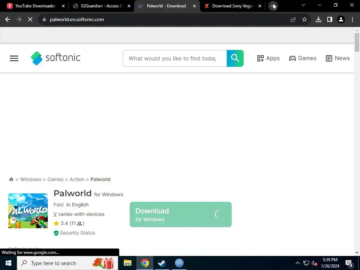Open Windows breadcrumb link
Image resolution: width=360 pixels, height=270 pixels.
point(31,179)
